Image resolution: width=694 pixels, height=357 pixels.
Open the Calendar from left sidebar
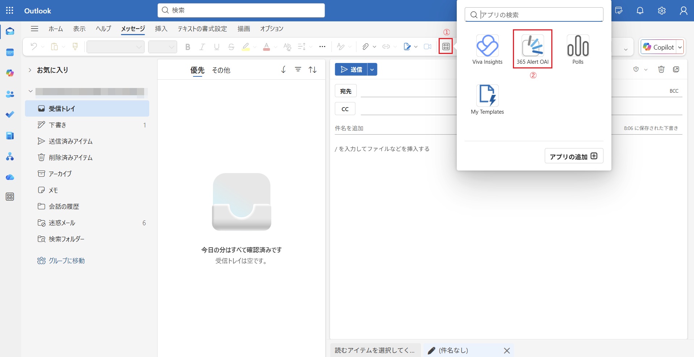click(x=10, y=52)
